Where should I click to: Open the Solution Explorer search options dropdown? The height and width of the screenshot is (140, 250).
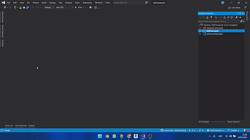(243, 21)
